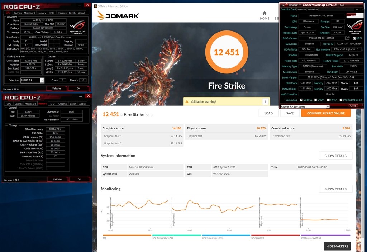Show details for System information
Image resolution: width=367 pixels, height=252 pixels.
coord(335,156)
